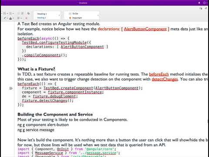Viewport: 209px width, 157px height.
Task: Click 'de = fixture.debugElement;' code line
Action: 50,96
